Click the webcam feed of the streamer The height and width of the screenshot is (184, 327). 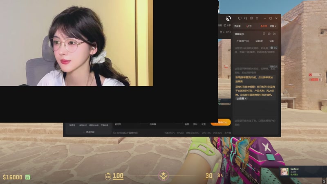coord(76,43)
